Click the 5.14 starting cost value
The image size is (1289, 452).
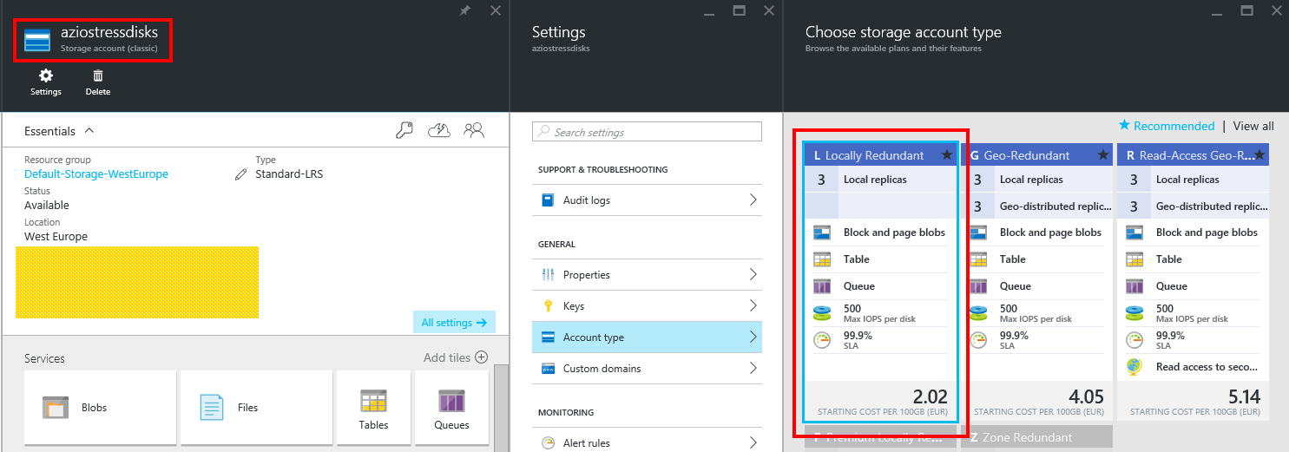pyautogui.click(x=1243, y=397)
